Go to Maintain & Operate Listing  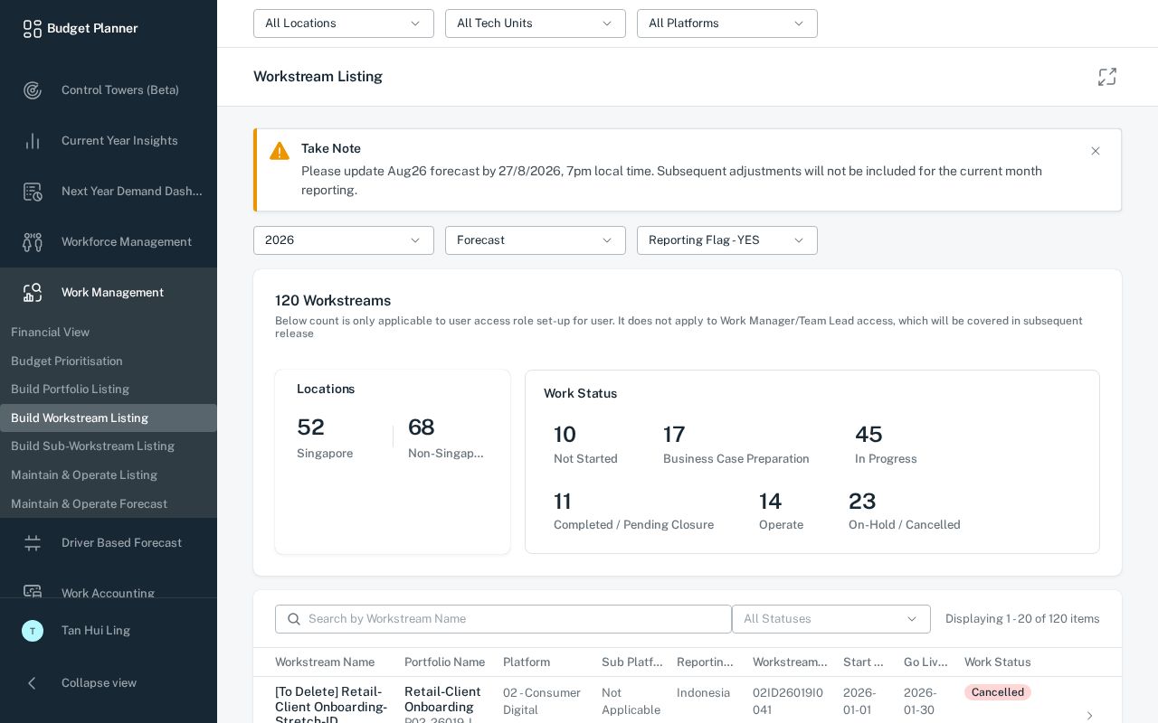109,475
